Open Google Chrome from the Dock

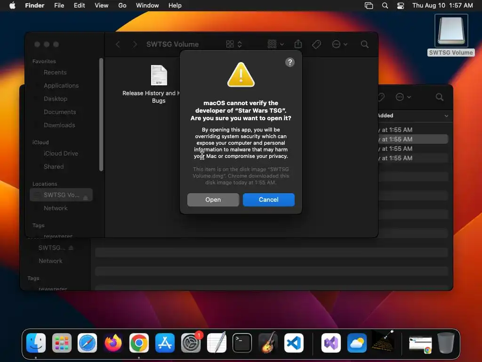(x=139, y=343)
